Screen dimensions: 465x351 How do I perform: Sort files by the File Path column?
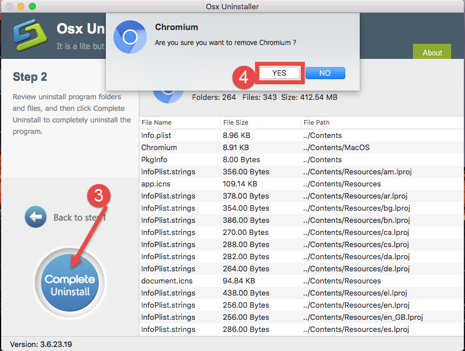[316, 122]
